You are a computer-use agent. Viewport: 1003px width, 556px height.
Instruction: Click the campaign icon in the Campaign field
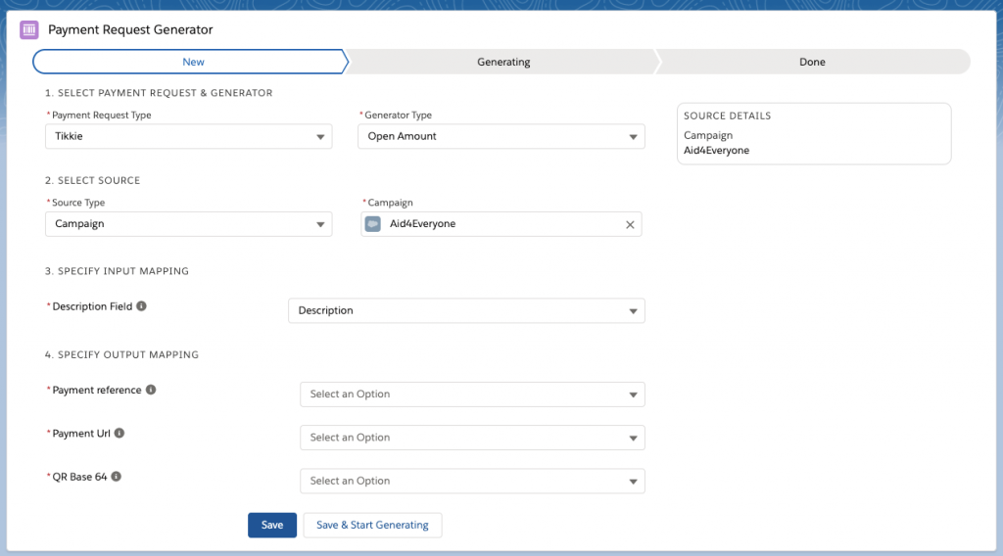click(373, 224)
